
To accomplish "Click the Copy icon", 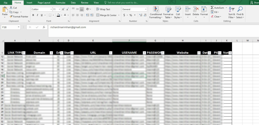I will point(11,12).
